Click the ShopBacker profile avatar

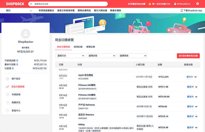click(26, 34)
